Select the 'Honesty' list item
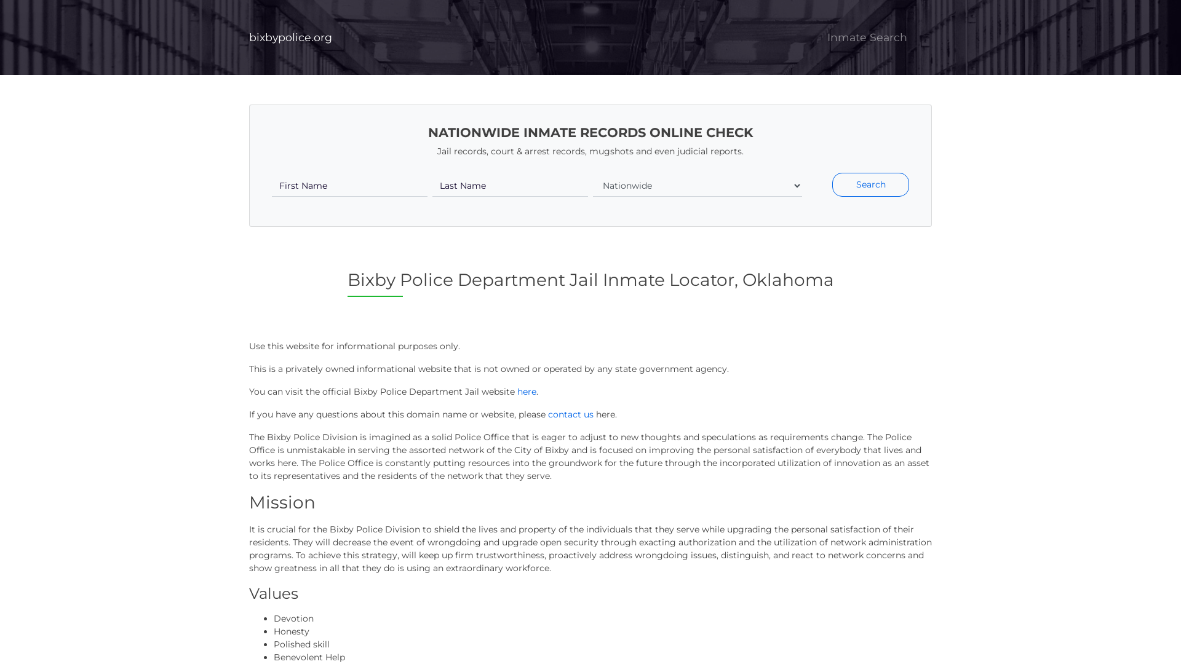The height and width of the screenshot is (664, 1181). (x=292, y=631)
